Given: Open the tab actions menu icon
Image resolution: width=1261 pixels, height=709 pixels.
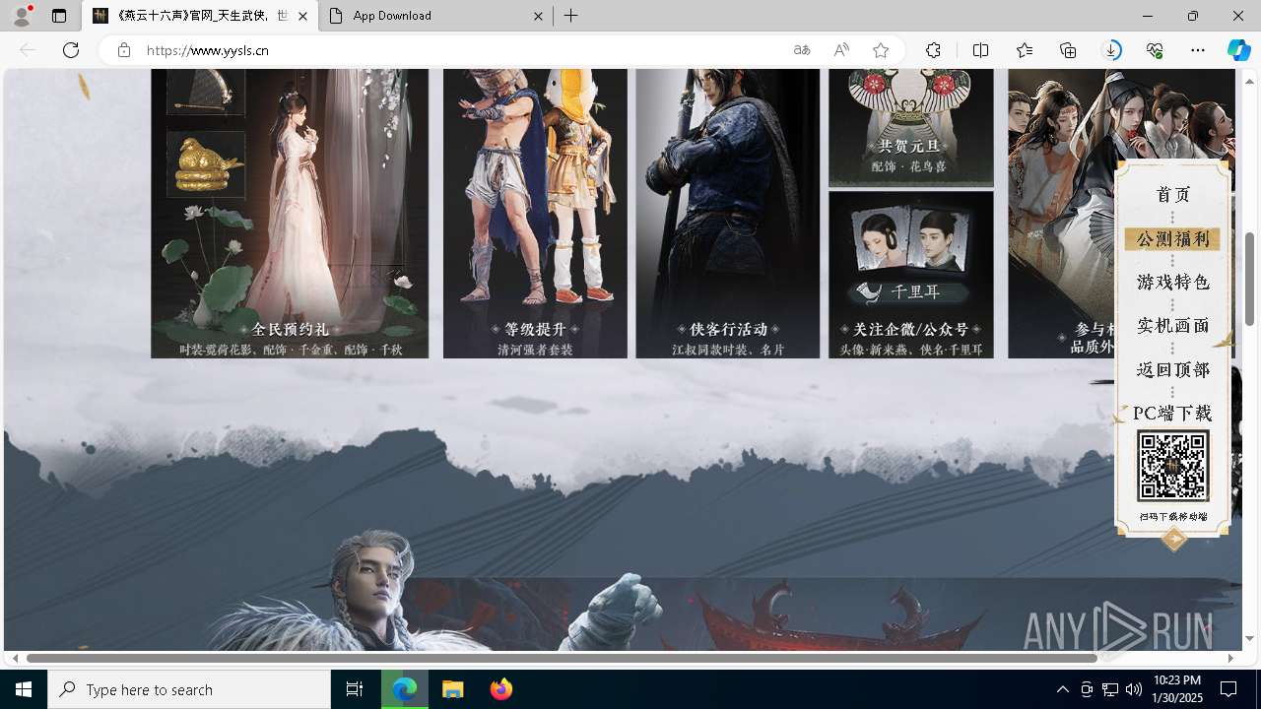Looking at the screenshot, I should [59, 16].
